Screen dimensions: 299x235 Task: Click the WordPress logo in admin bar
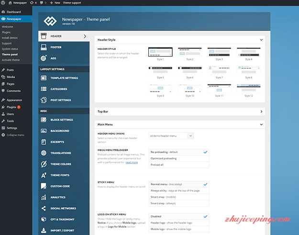(3, 3)
